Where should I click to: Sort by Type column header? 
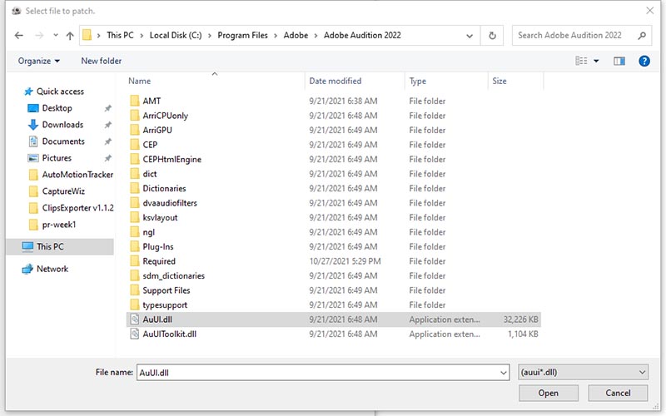[418, 81]
